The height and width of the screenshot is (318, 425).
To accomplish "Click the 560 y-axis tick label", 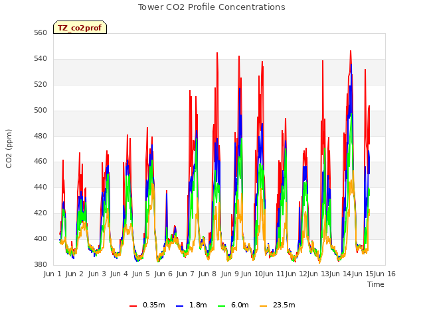I will tap(41, 33).
